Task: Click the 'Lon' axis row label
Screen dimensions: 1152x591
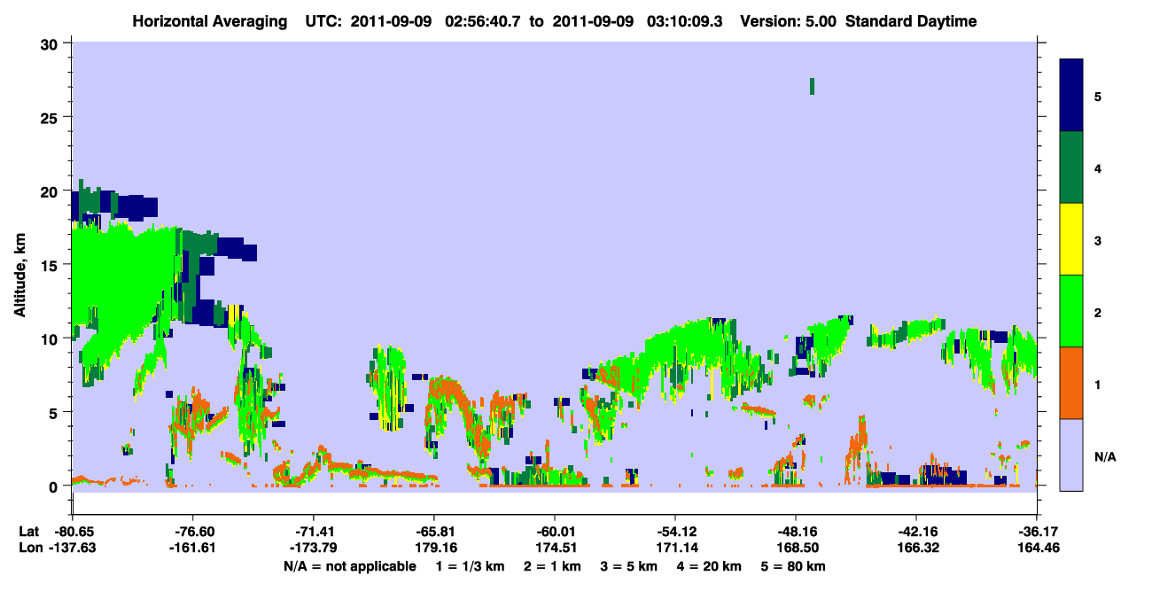Action: click(29, 548)
